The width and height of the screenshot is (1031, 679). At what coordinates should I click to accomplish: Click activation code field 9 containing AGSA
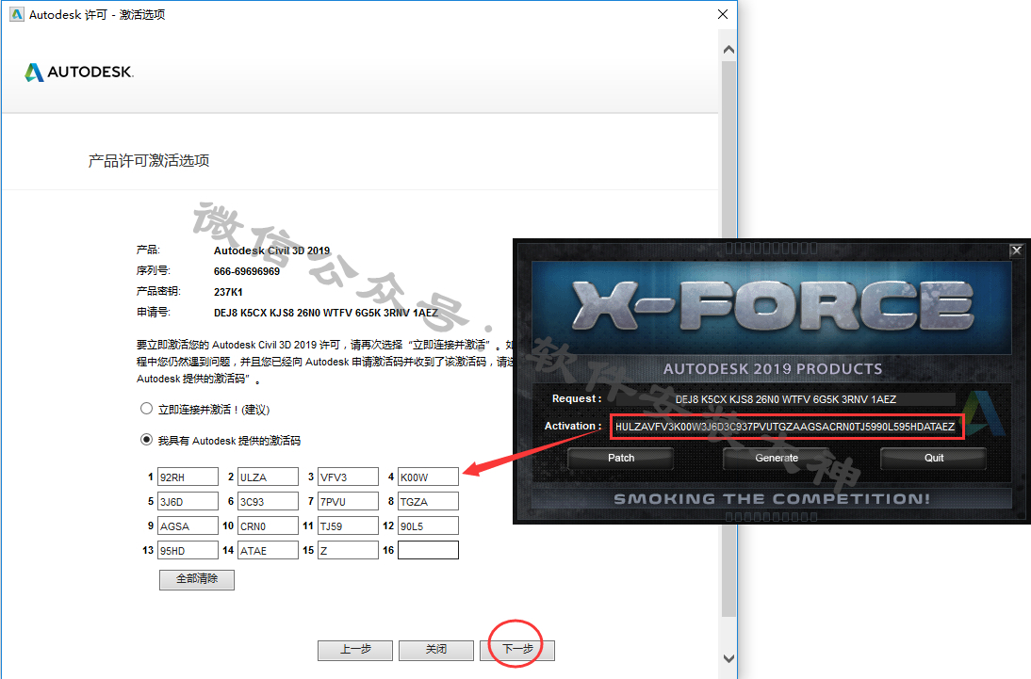click(x=188, y=525)
